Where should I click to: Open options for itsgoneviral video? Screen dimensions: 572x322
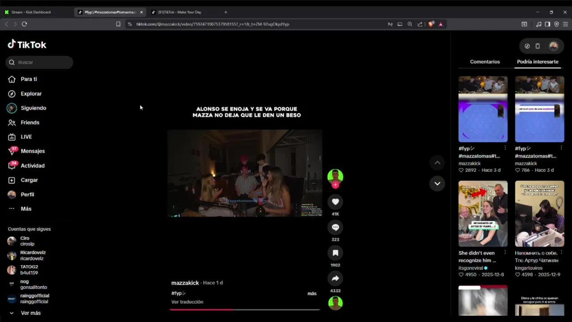[x=505, y=253]
